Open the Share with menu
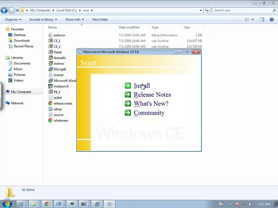Image resolution: width=278 pixels, height=208 pixels. click(74, 19)
